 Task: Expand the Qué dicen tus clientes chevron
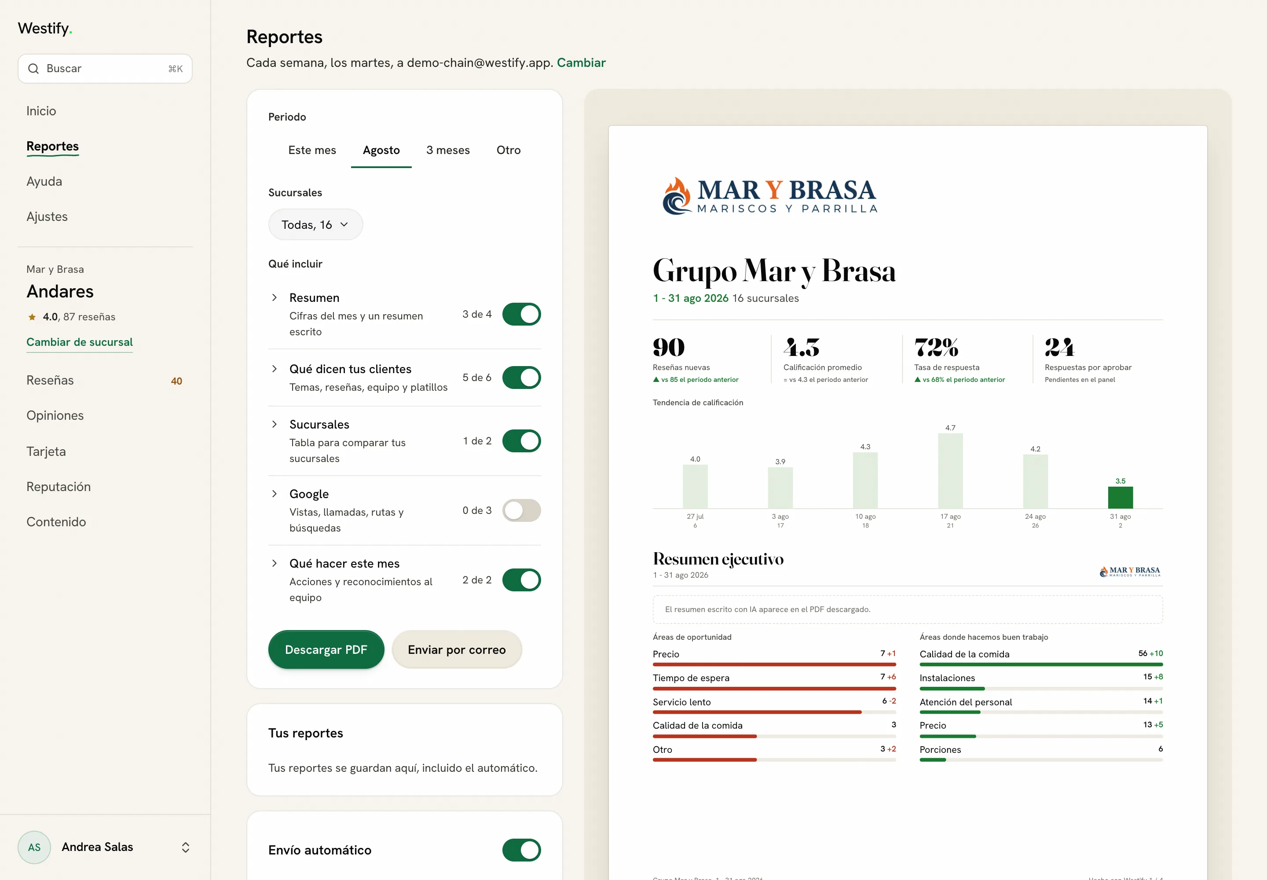click(275, 369)
